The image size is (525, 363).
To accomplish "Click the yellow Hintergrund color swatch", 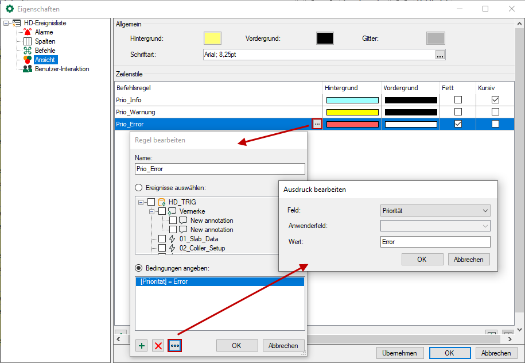I will 212,38.
